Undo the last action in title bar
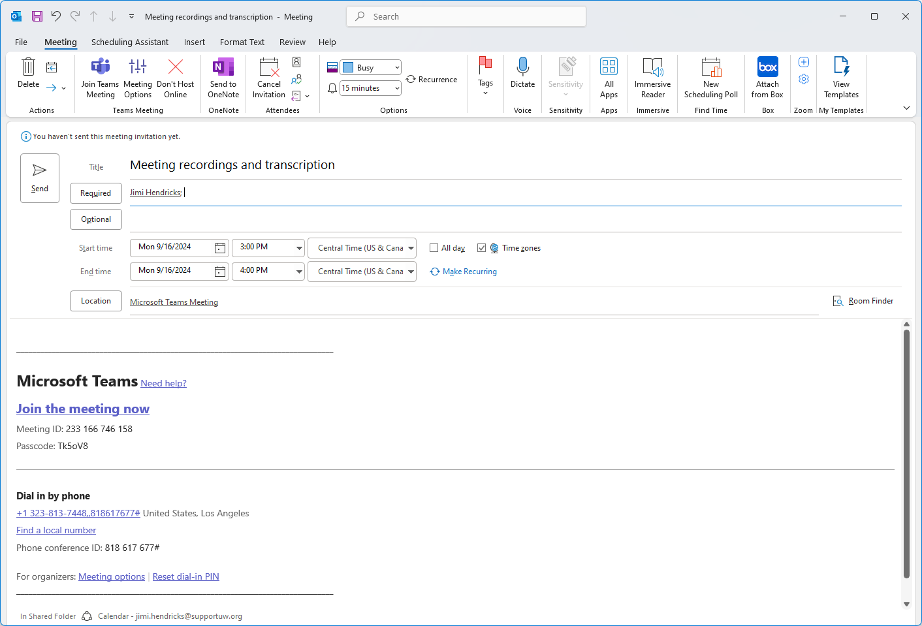 56,16
